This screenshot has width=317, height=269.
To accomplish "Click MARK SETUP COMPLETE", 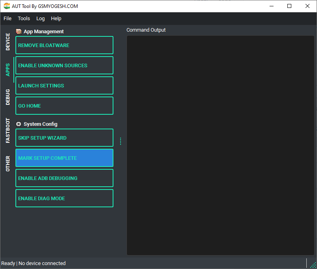I will [x=64, y=158].
